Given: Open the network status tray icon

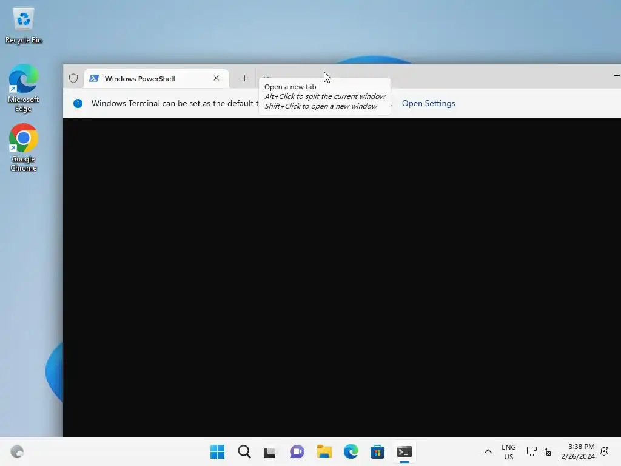Looking at the screenshot, I should 531,451.
